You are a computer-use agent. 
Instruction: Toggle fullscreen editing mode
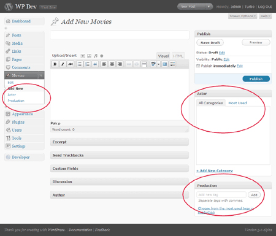tap(165, 64)
